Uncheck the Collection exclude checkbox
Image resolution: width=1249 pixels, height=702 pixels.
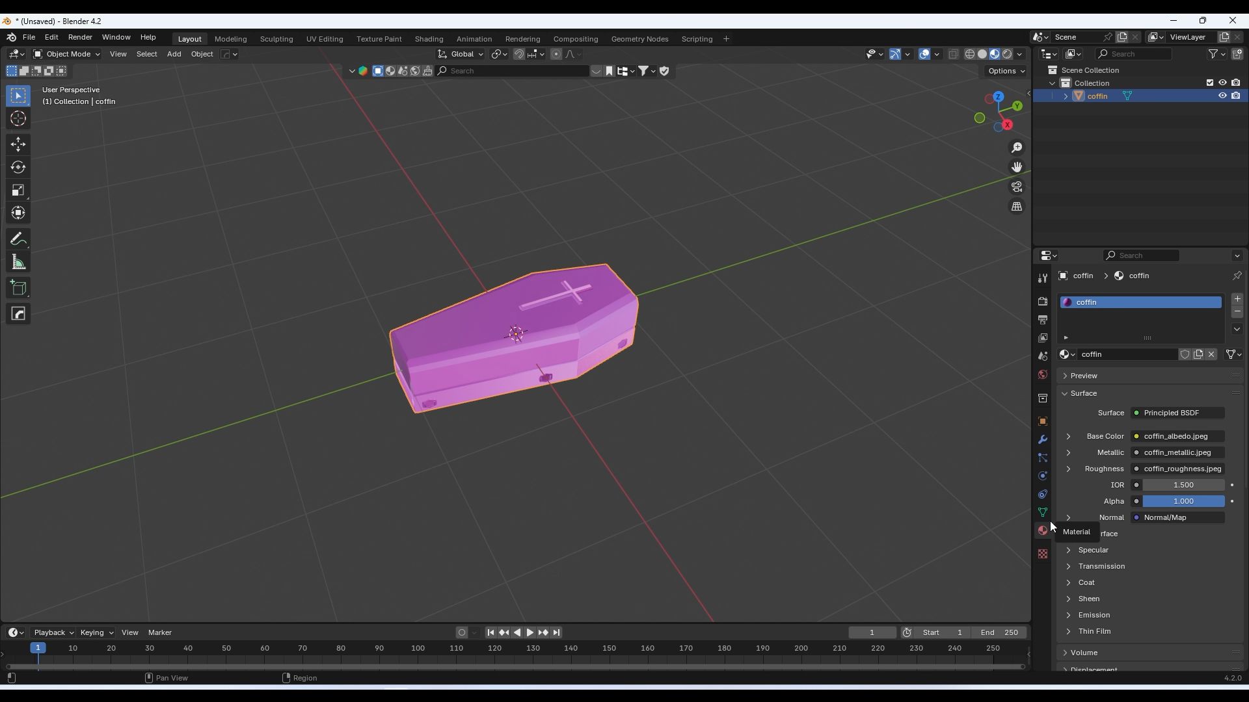pos(1210,83)
